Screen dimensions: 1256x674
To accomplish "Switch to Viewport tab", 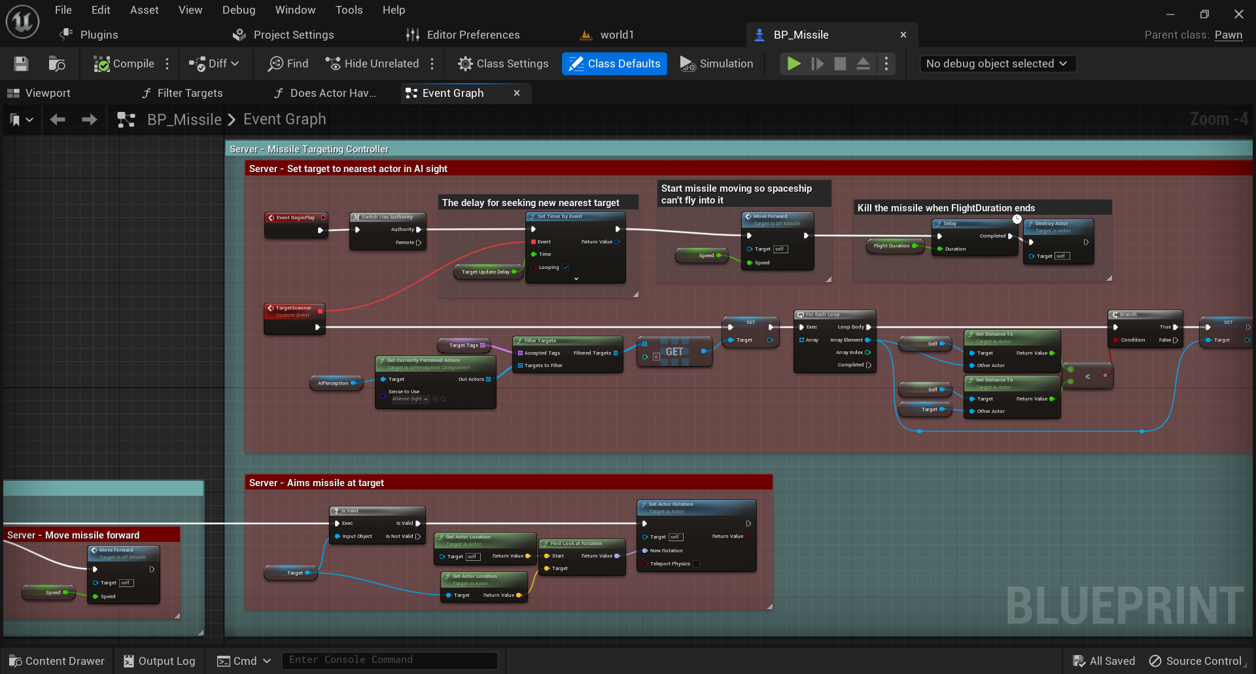I will [x=39, y=93].
